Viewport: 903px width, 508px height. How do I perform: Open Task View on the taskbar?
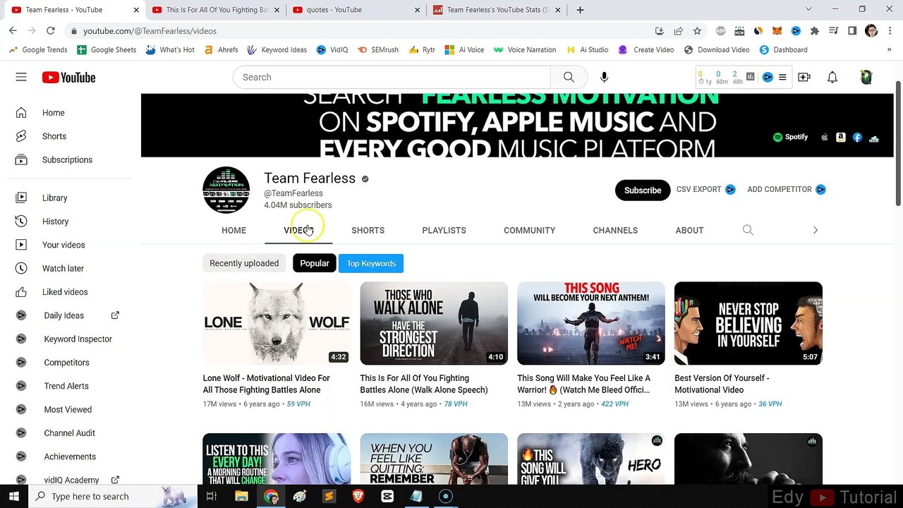tap(211, 496)
